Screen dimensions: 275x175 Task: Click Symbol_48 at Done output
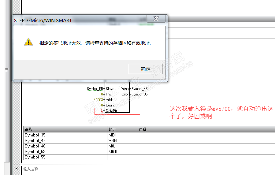tap(139, 89)
